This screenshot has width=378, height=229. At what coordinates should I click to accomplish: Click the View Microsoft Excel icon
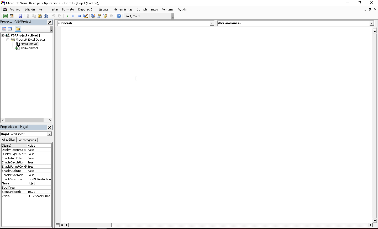[5, 16]
